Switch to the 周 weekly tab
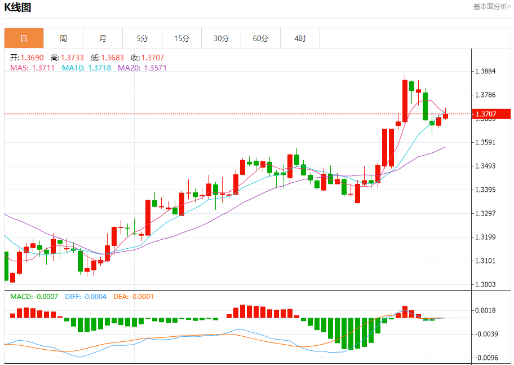The width and height of the screenshot is (514, 365). [63, 38]
